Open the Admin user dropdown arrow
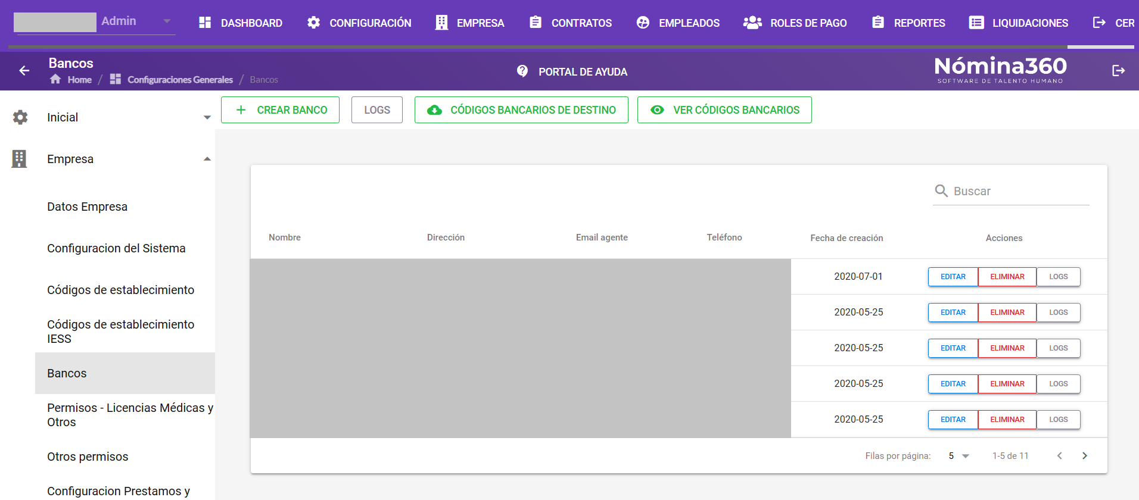The width and height of the screenshot is (1139, 500). click(x=167, y=21)
